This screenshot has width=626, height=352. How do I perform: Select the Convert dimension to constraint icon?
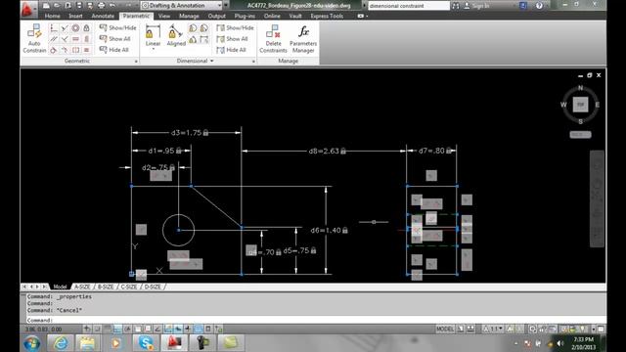coord(204,39)
